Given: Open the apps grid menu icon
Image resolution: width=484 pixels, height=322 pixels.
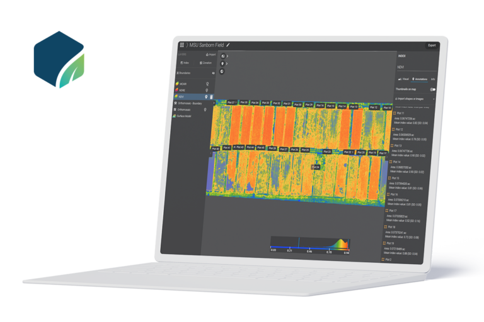Looking at the screenshot, I should click(x=182, y=45).
